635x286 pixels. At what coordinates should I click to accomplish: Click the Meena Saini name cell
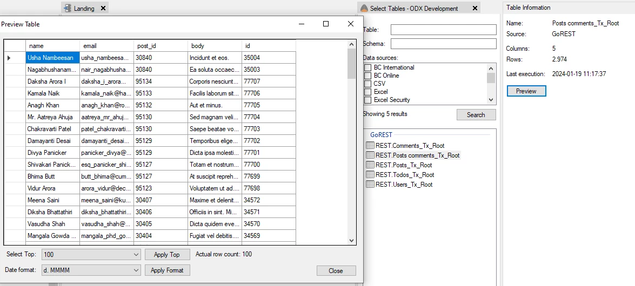pyautogui.click(x=52, y=200)
